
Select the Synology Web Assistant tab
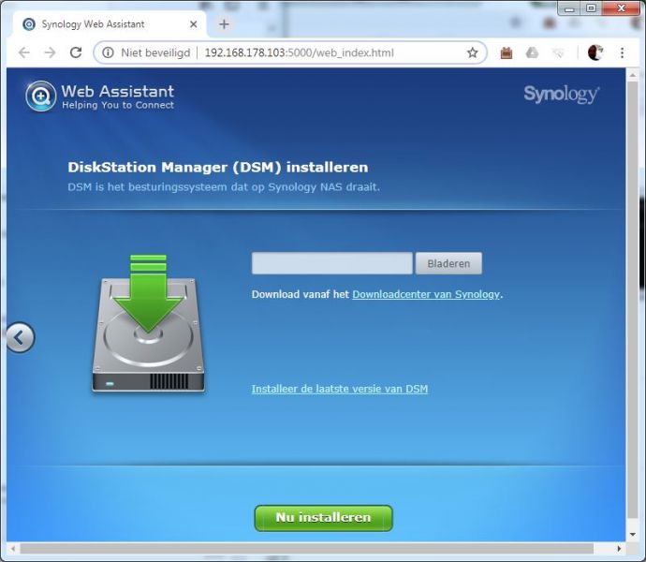click(x=110, y=24)
